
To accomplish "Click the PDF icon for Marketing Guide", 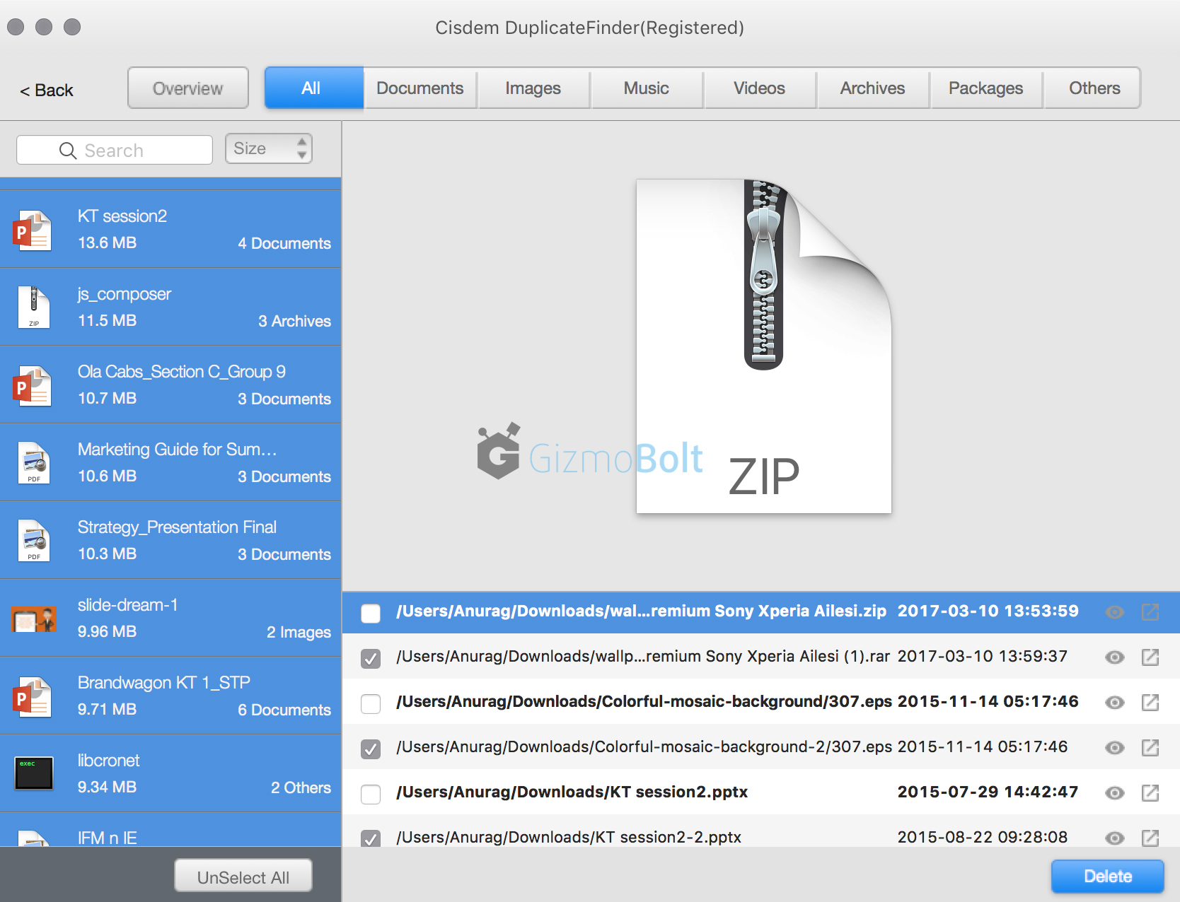I will coord(33,463).
